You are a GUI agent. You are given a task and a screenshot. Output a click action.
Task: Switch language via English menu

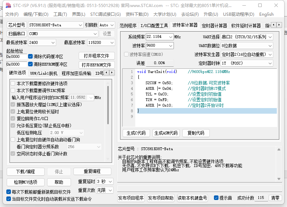tap(266, 14)
